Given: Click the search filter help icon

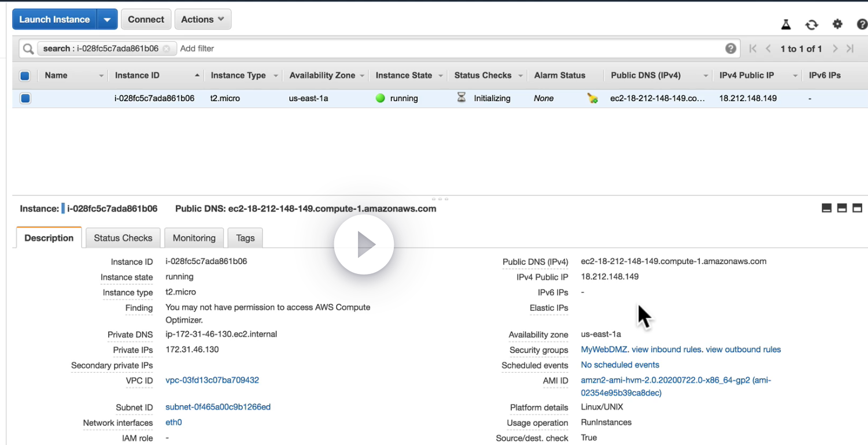Looking at the screenshot, I should coord(730,49).
